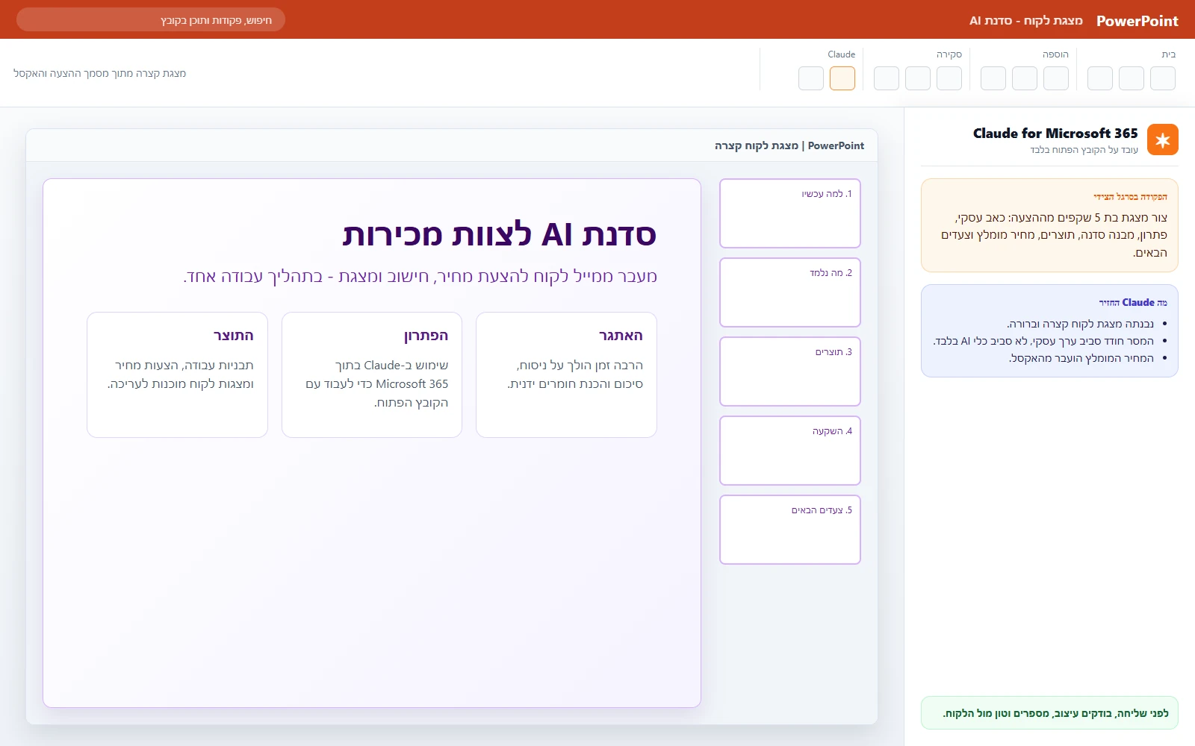1195x746 pixels.
Task: Click the middle button of the בית group
Action: point(1132,78)
